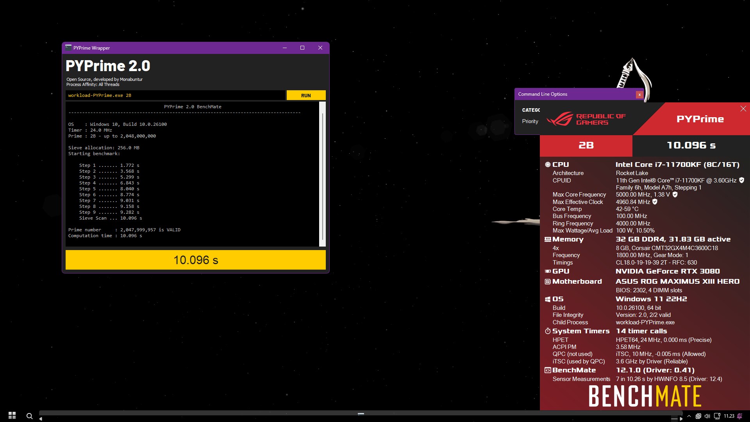Click the Motherboard section icon
The image size is (750, 422).
(548, 281)
